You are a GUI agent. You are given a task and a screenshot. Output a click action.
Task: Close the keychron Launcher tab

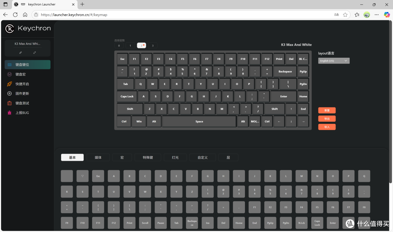[73, 4]
